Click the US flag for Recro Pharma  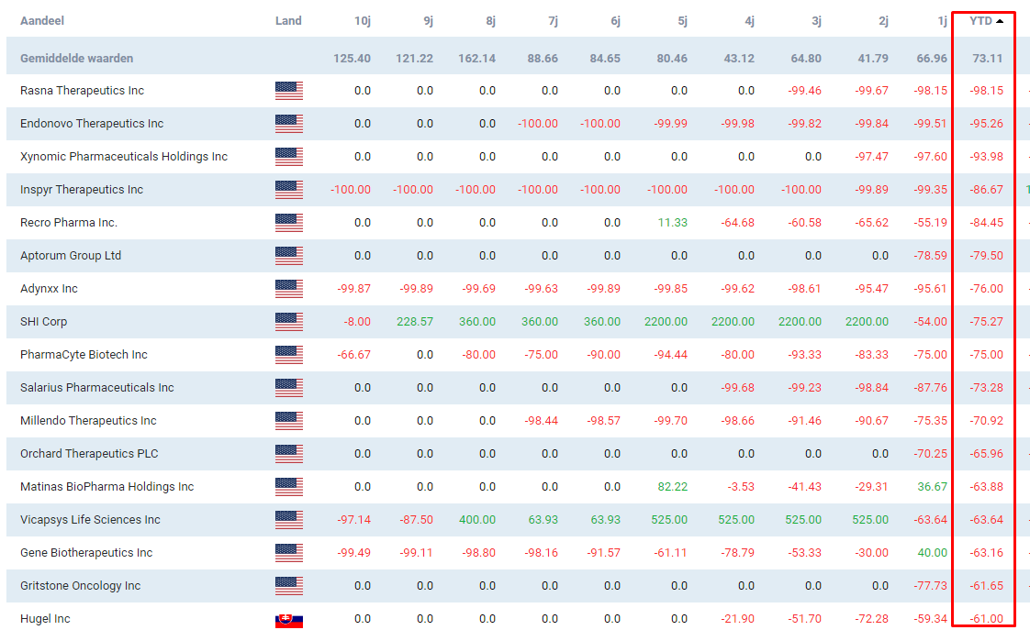289,223
